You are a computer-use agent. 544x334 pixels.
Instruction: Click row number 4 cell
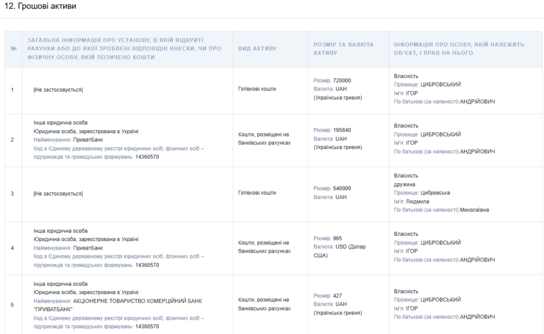point(13,248)
